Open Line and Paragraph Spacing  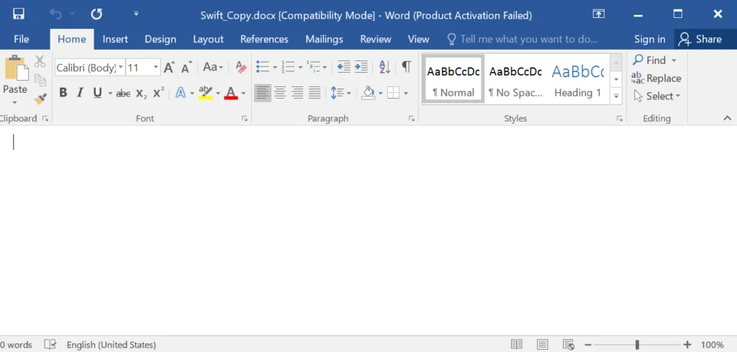(340, 93)
